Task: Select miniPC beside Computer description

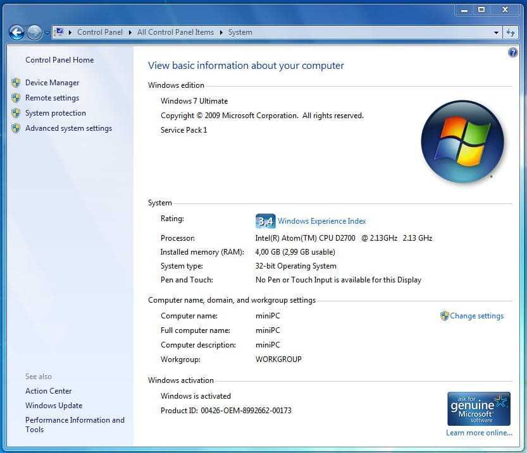Action: (268, 344)
